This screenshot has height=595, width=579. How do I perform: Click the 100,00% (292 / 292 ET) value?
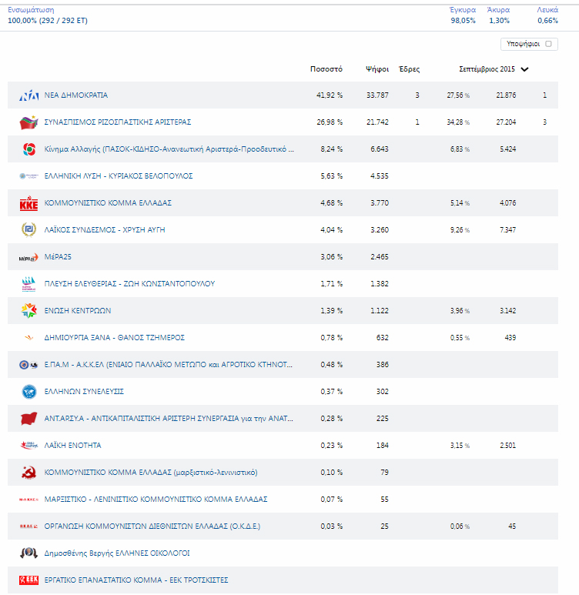point(48,21)
